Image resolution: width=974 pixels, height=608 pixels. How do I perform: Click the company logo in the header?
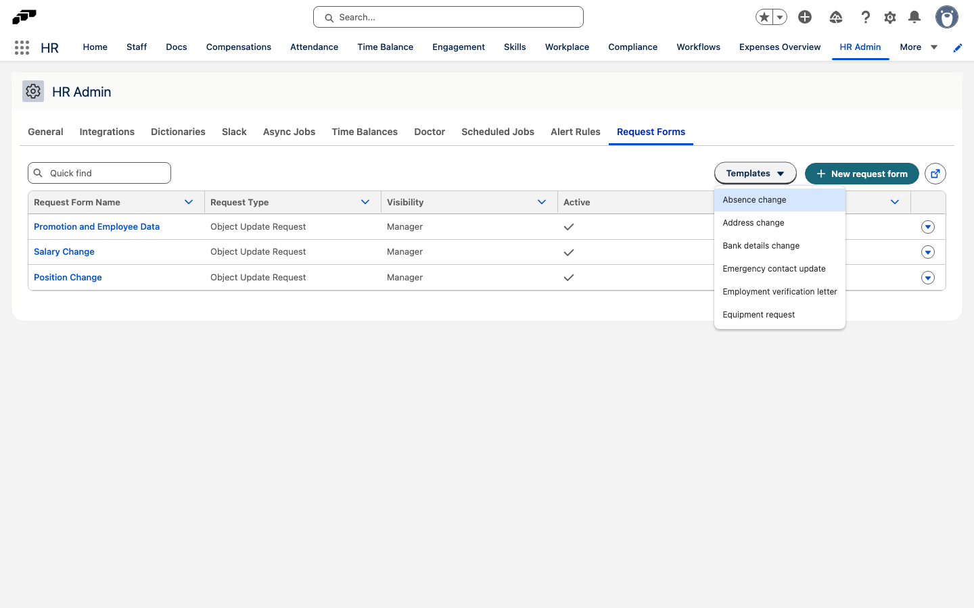[24, 17]
